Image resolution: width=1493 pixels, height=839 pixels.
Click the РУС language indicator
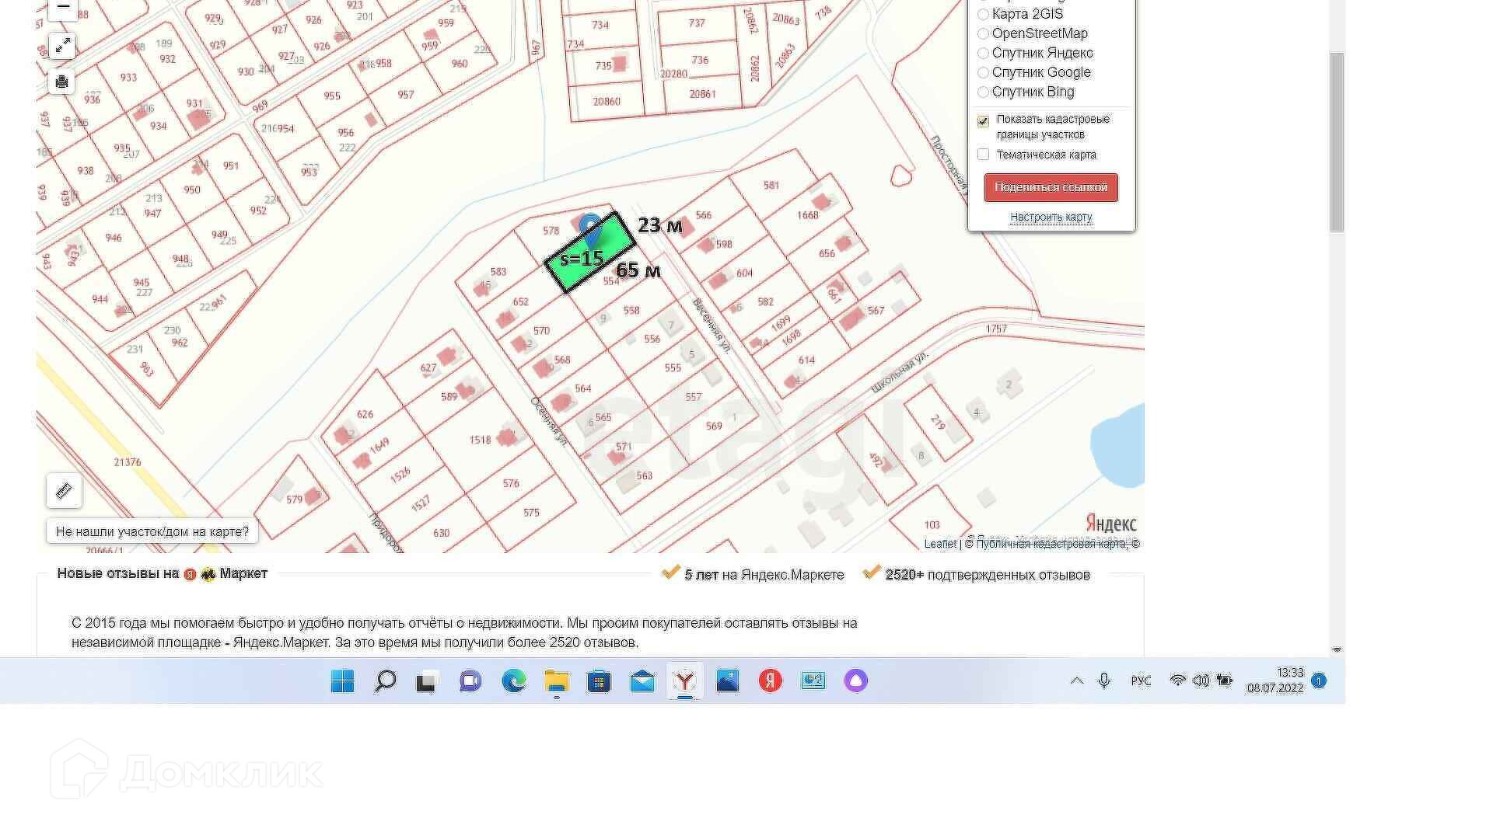[x=1141, y=681]
